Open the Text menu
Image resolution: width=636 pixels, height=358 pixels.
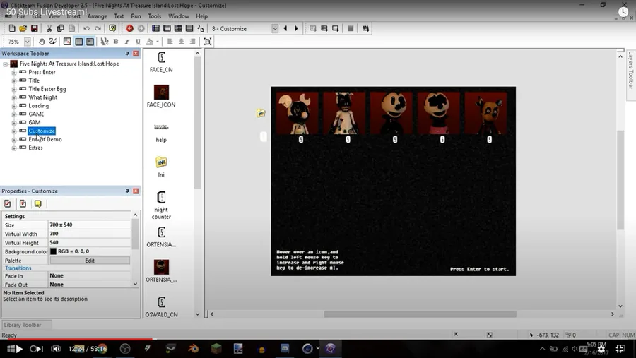[119, 16]
